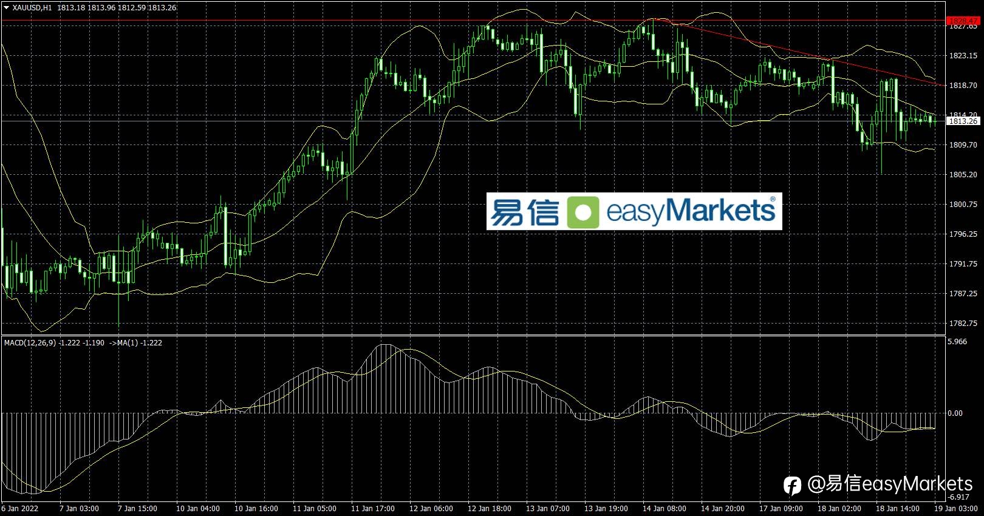Click the 1796.25 price axis value
The image size is (984, 516).
[963, 234]
